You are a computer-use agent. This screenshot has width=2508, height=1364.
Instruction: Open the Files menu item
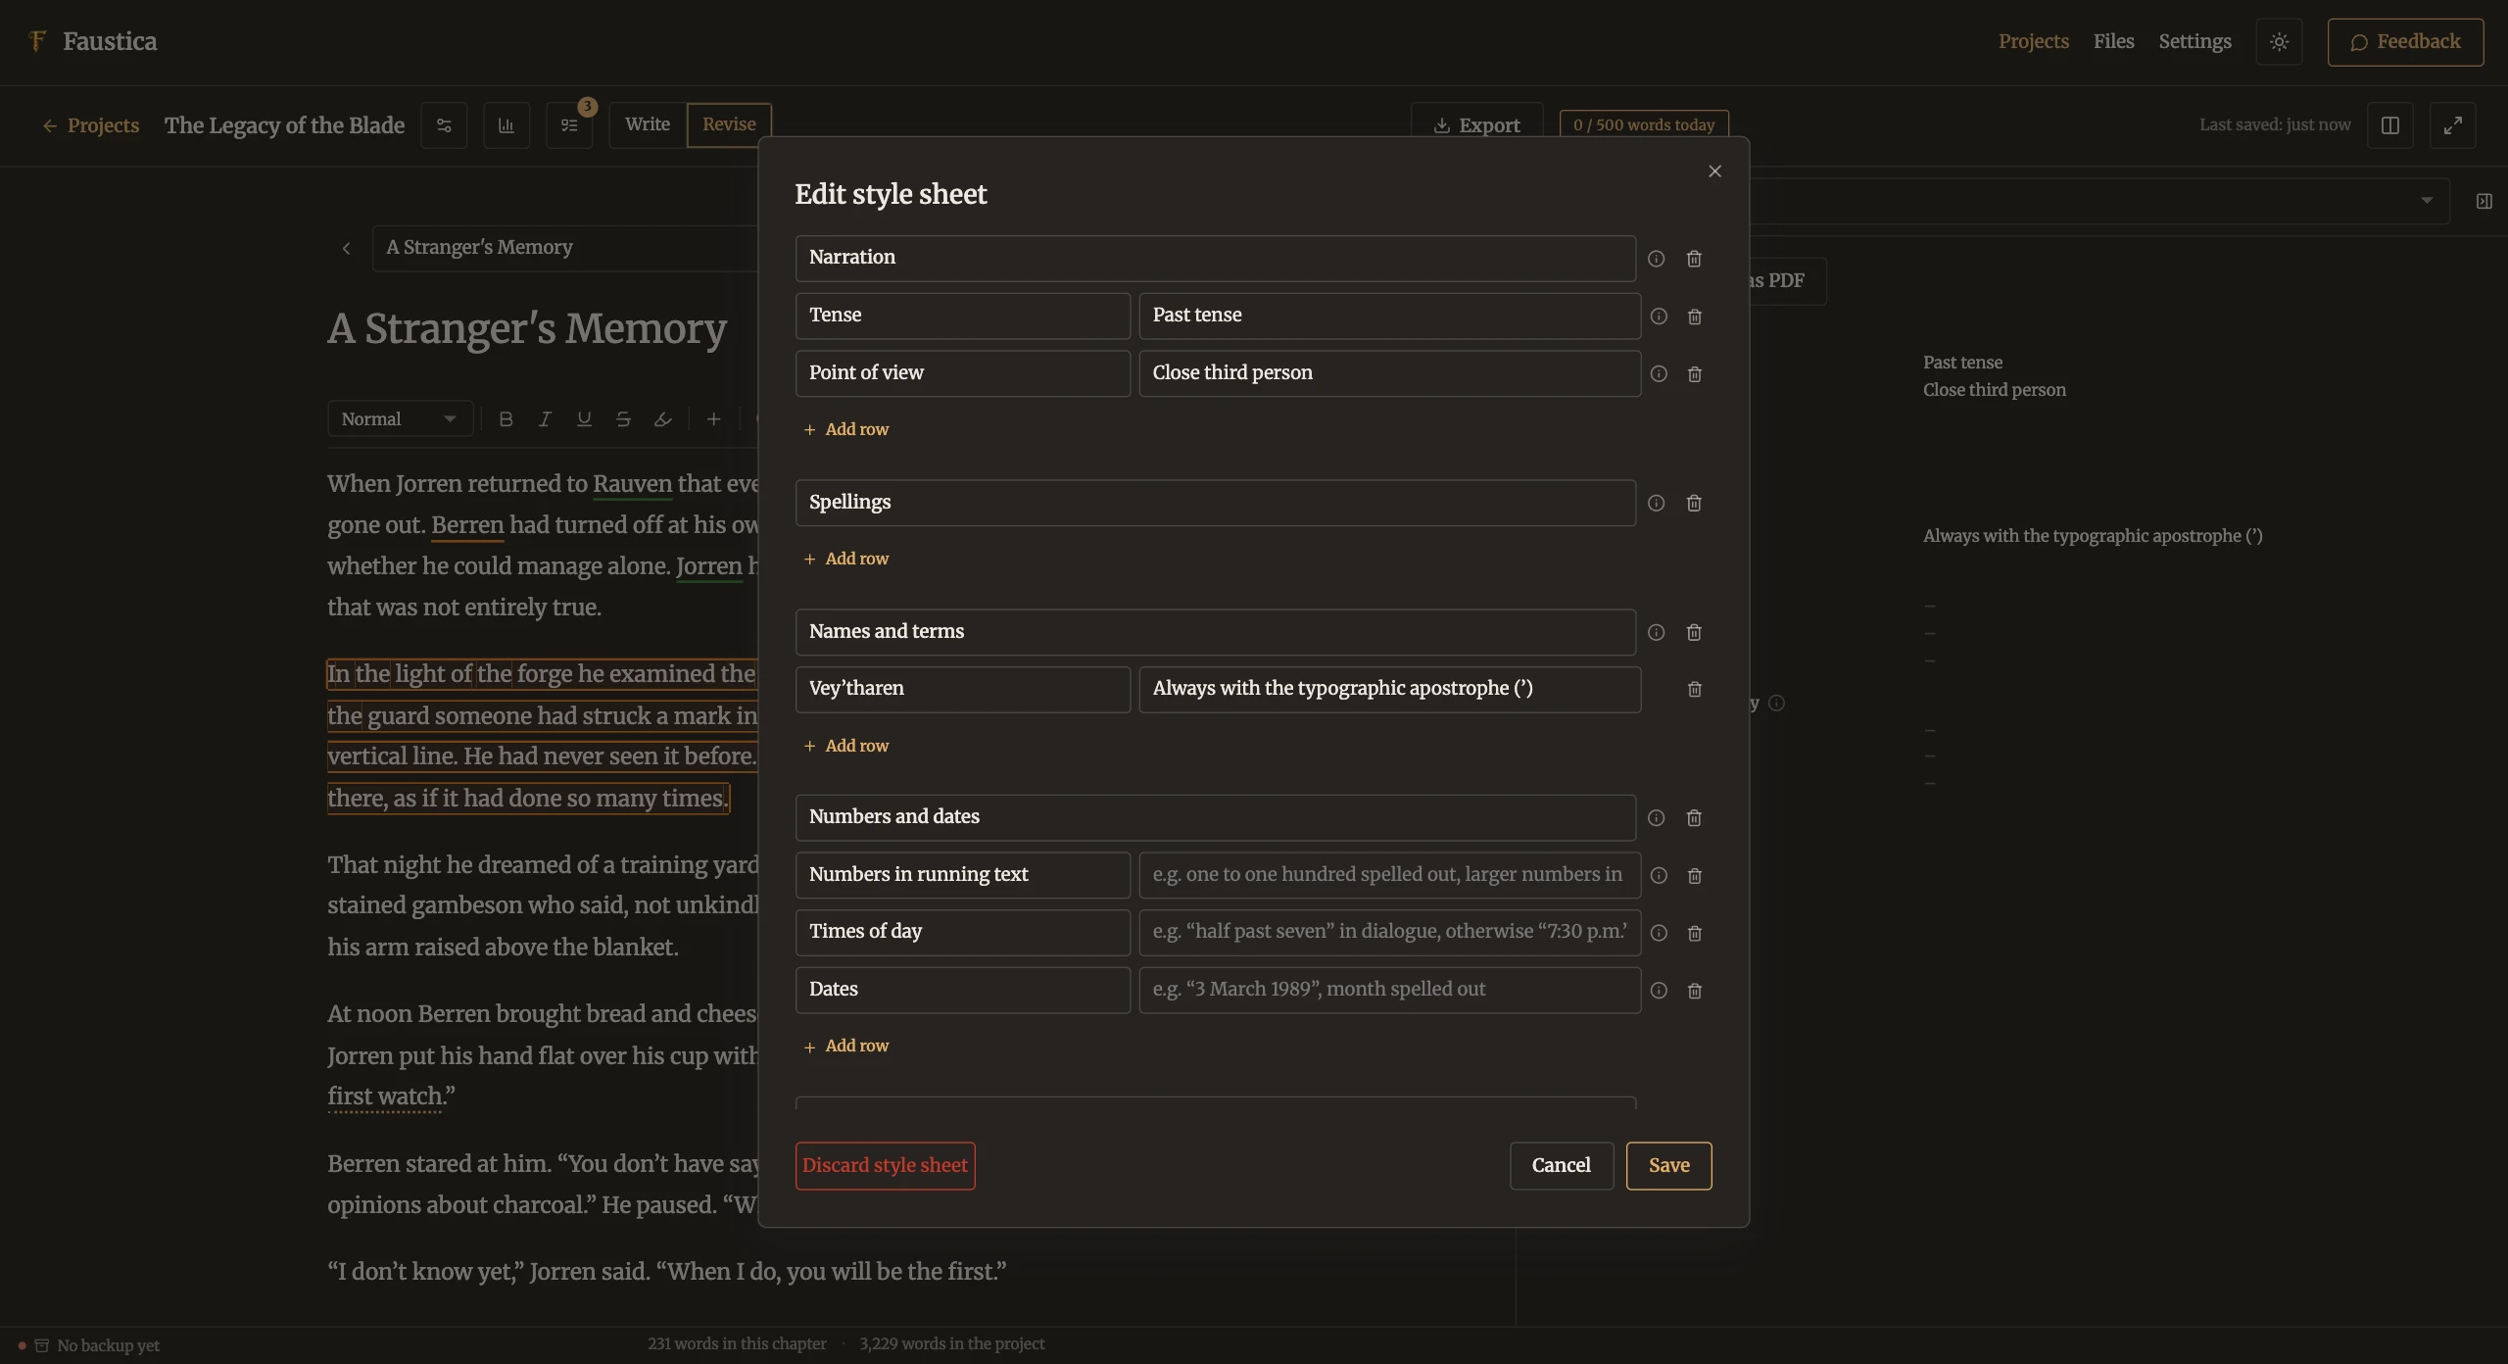click(x=2113, y=41)
